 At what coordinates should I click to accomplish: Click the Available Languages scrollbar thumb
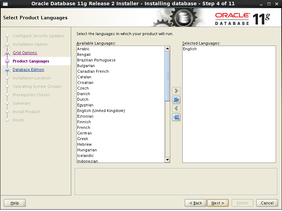click(167, 76)
